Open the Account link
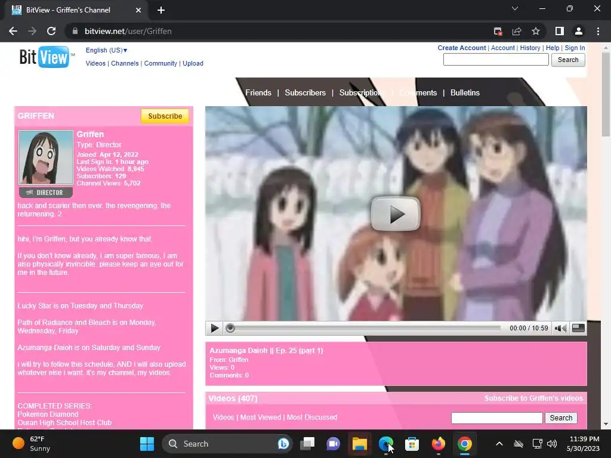This screenshot has height=458, width=611. 502,48
